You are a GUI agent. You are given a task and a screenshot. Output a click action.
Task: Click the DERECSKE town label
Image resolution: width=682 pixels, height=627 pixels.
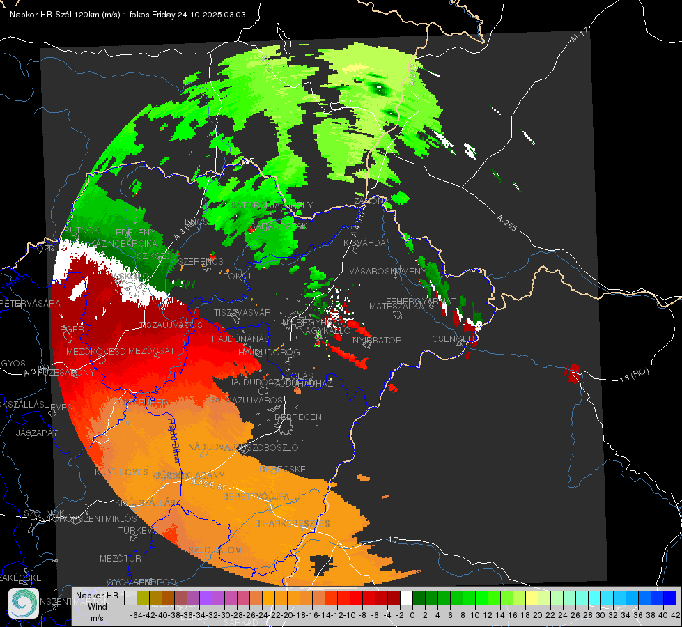[282, 469]
